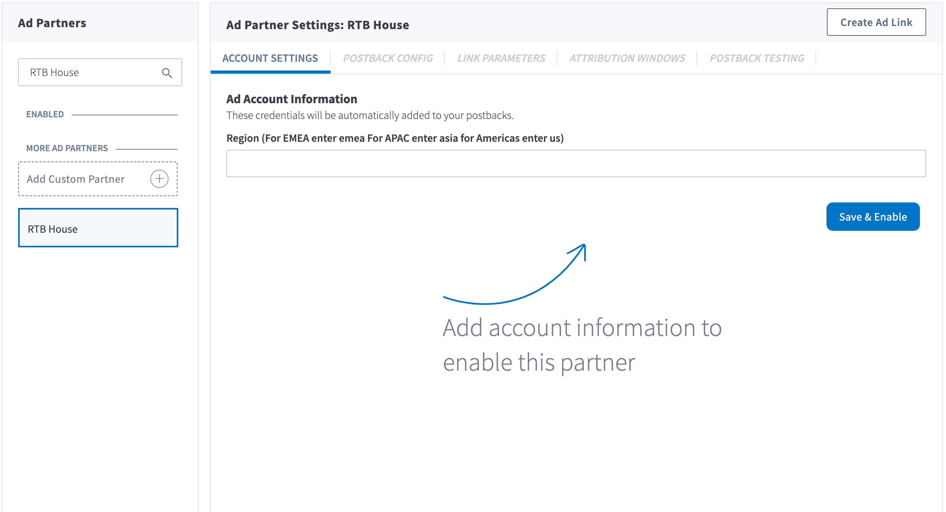Open the Link Parameters tab
Image resolution: width=946 pixels, height=512 pixels.
(x=501, y=58)
